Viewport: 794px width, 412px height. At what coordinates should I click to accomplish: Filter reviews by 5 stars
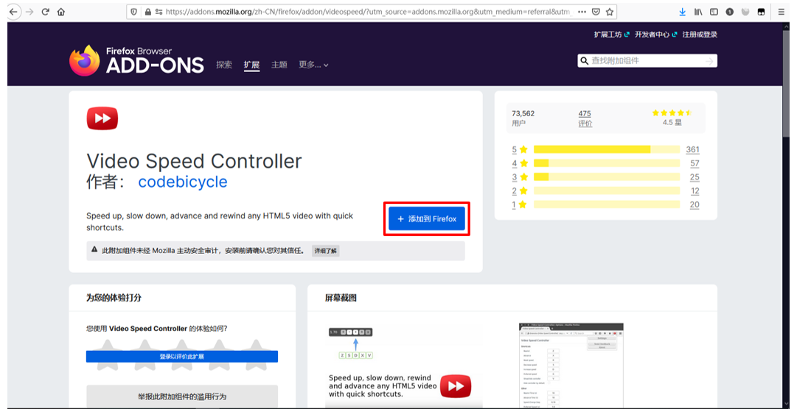click(520, 149)
